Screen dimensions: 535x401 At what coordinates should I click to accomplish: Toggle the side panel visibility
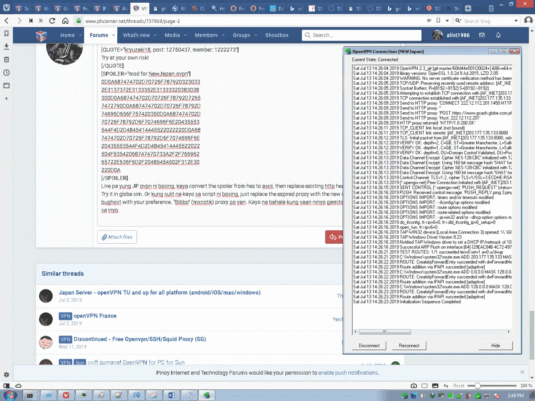[x=6, y=385]
